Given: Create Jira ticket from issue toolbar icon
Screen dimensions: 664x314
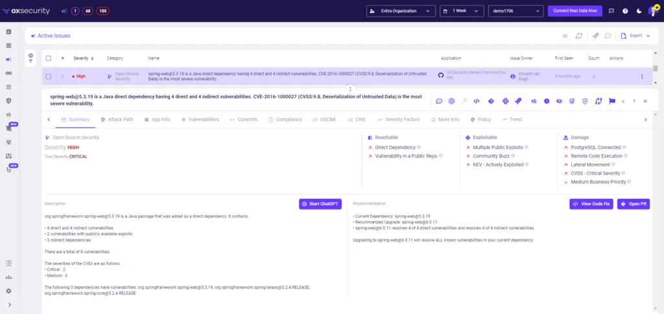Looking at the screenshot, I should tap(518, 101).
